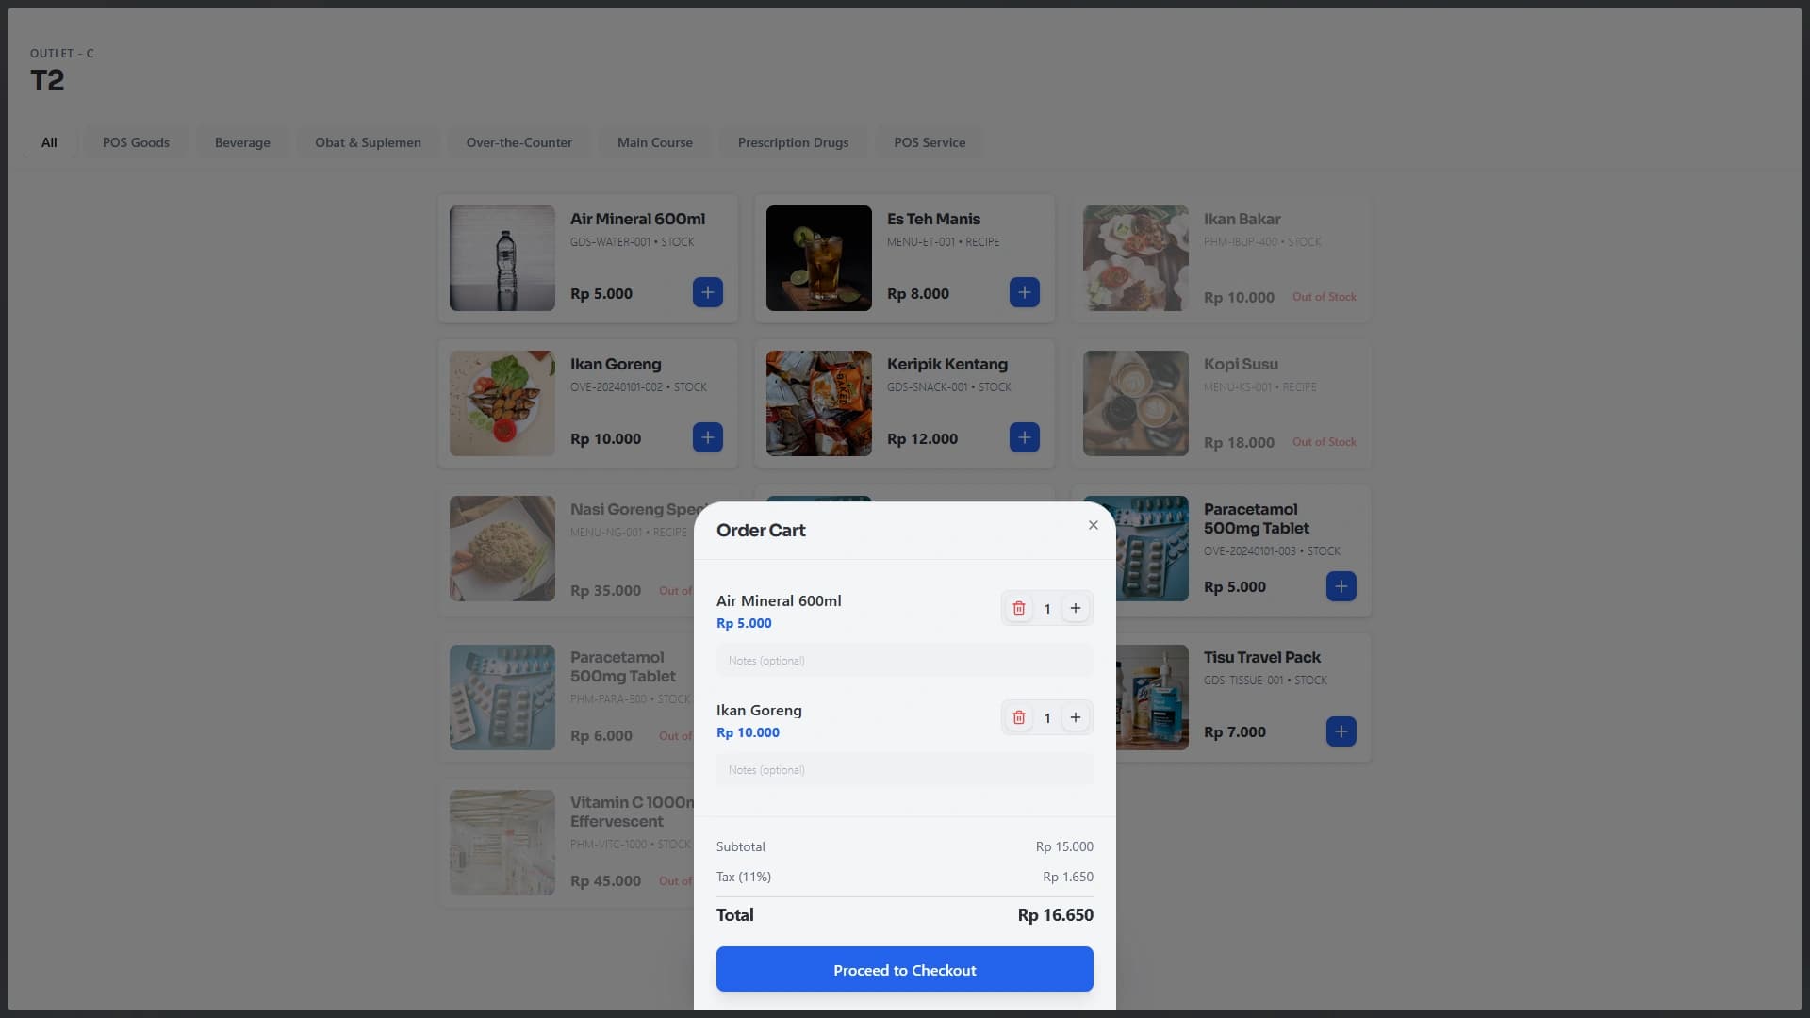This screenshot has height=1018, width=1810.
Task: Focus notes field for Ikan Goreng
Action: click(x=905, y=770)
